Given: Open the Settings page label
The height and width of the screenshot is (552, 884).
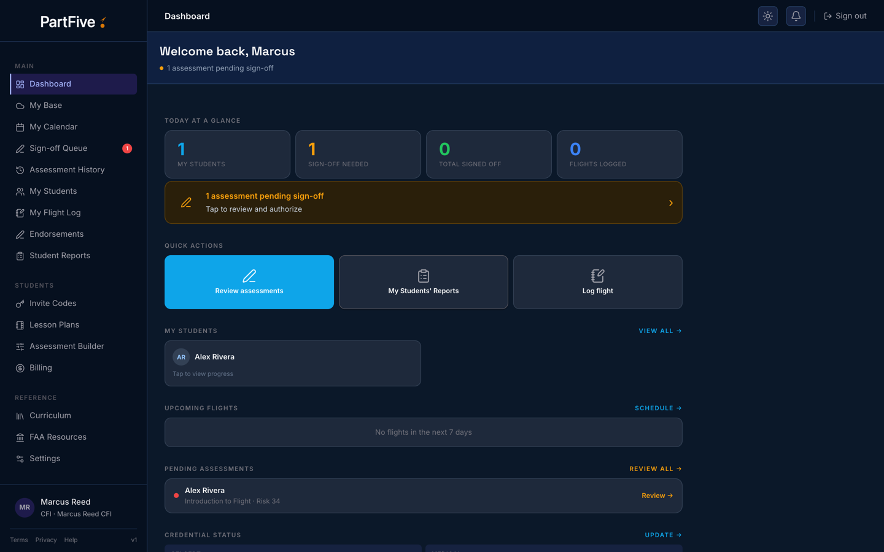Looking at the screenshot, I should pyautogui.click(x=45, y=459).
